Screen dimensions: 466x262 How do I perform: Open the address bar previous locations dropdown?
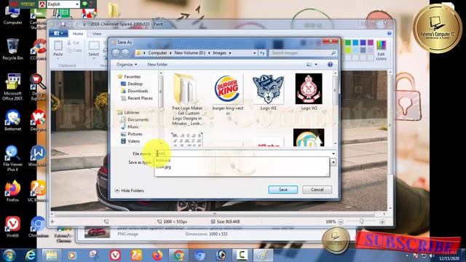254,53
